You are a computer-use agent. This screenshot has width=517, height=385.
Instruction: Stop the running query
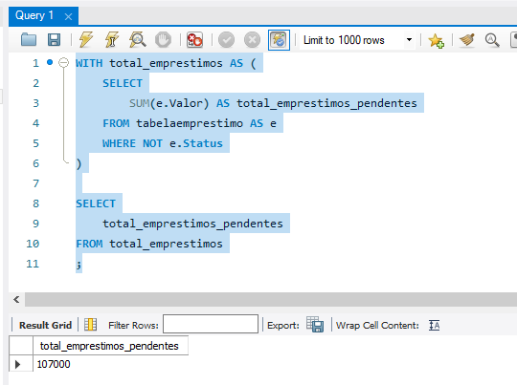pyautogui.click(x=163, y=40)
